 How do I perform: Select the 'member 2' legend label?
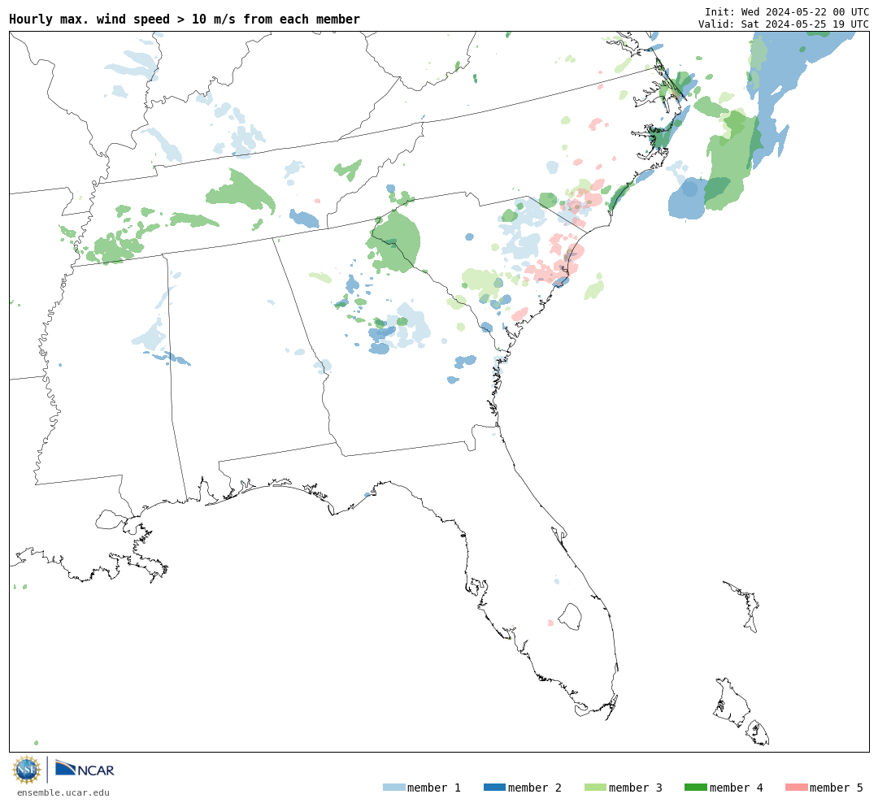point(535,788)
